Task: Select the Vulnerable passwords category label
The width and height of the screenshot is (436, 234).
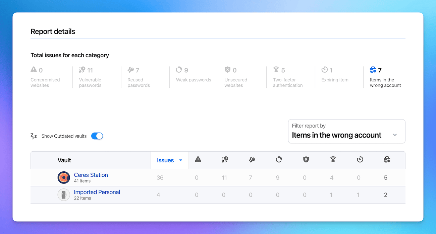Action: click(90, 82)
